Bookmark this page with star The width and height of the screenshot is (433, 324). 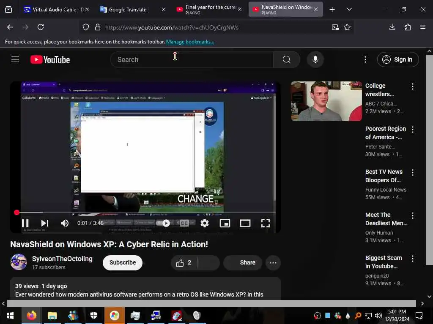[347, 27]
